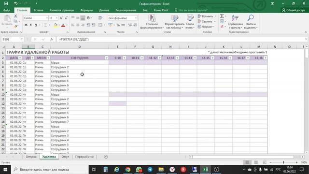Open Sort and Filter menu
Screen dimensions: 309x174
(x=235, y=22)
